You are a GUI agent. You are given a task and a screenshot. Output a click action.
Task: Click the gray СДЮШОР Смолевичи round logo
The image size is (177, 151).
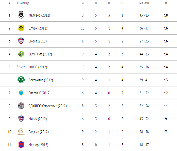(x=21, y=106)
